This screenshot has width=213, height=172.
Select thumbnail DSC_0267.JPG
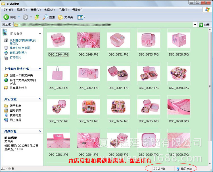[149, 73]
